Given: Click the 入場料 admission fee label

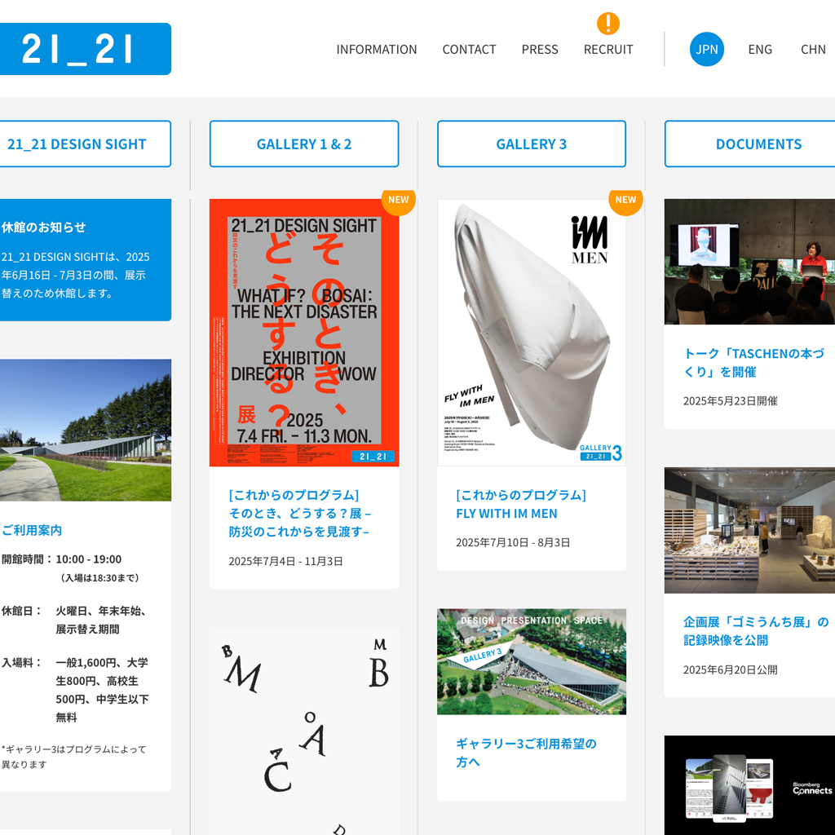Looking at the screenshot, I should point(21,662).
